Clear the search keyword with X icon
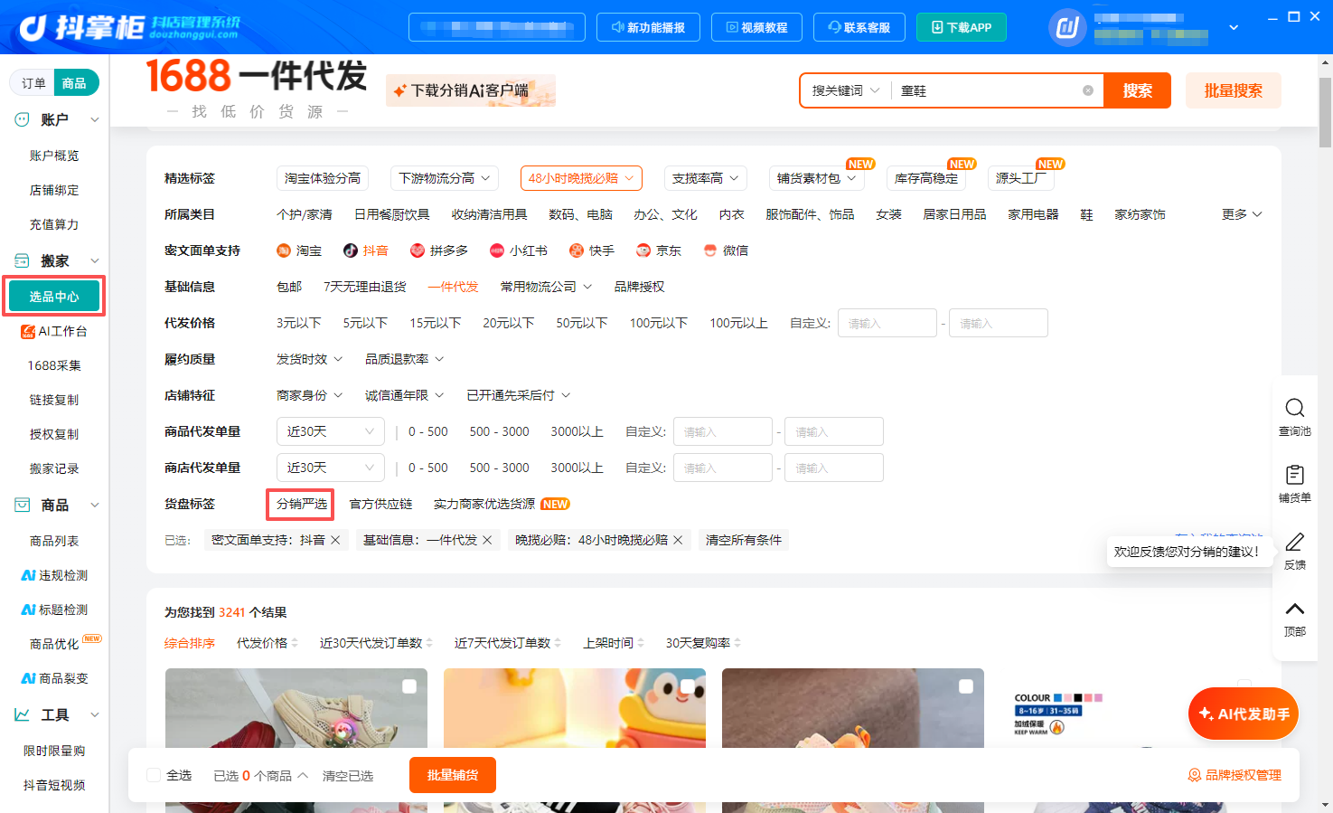Viewport: 1333px width, 813px height. click(1088, 90)
